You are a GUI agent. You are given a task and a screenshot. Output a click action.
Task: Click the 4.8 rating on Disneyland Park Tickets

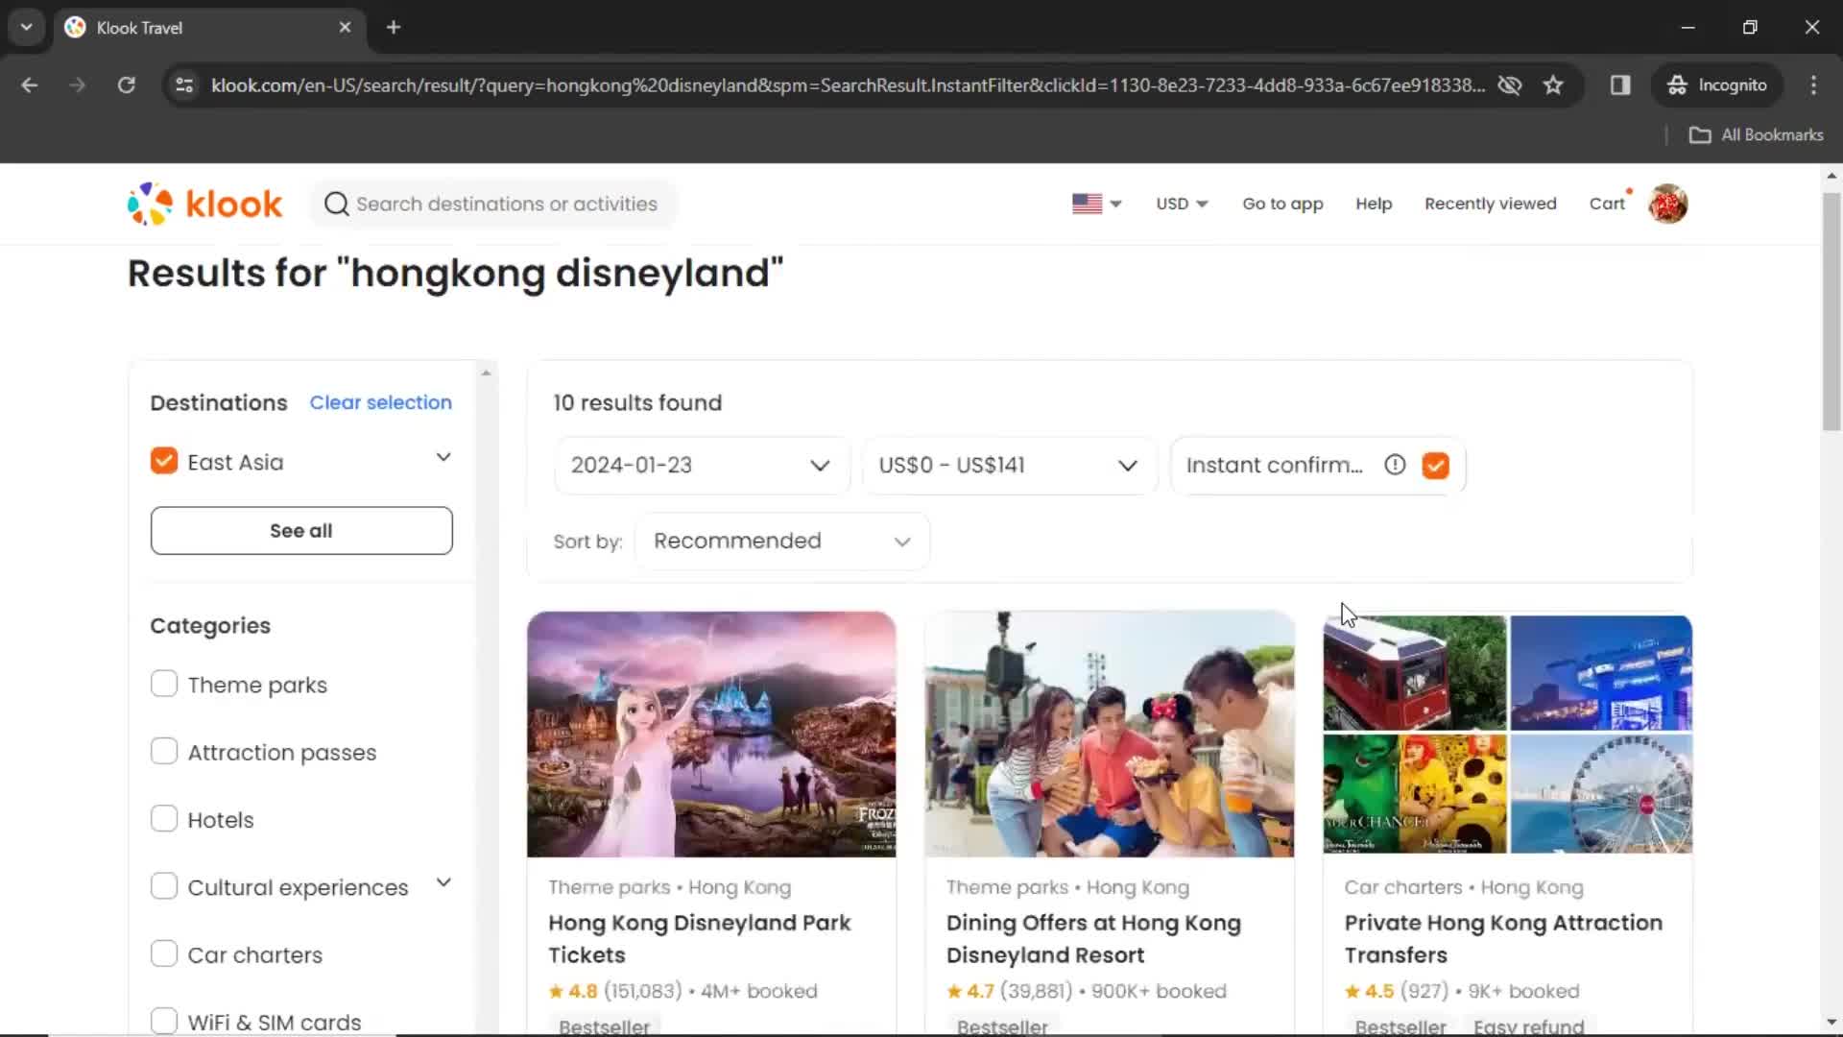click(573, 991)
